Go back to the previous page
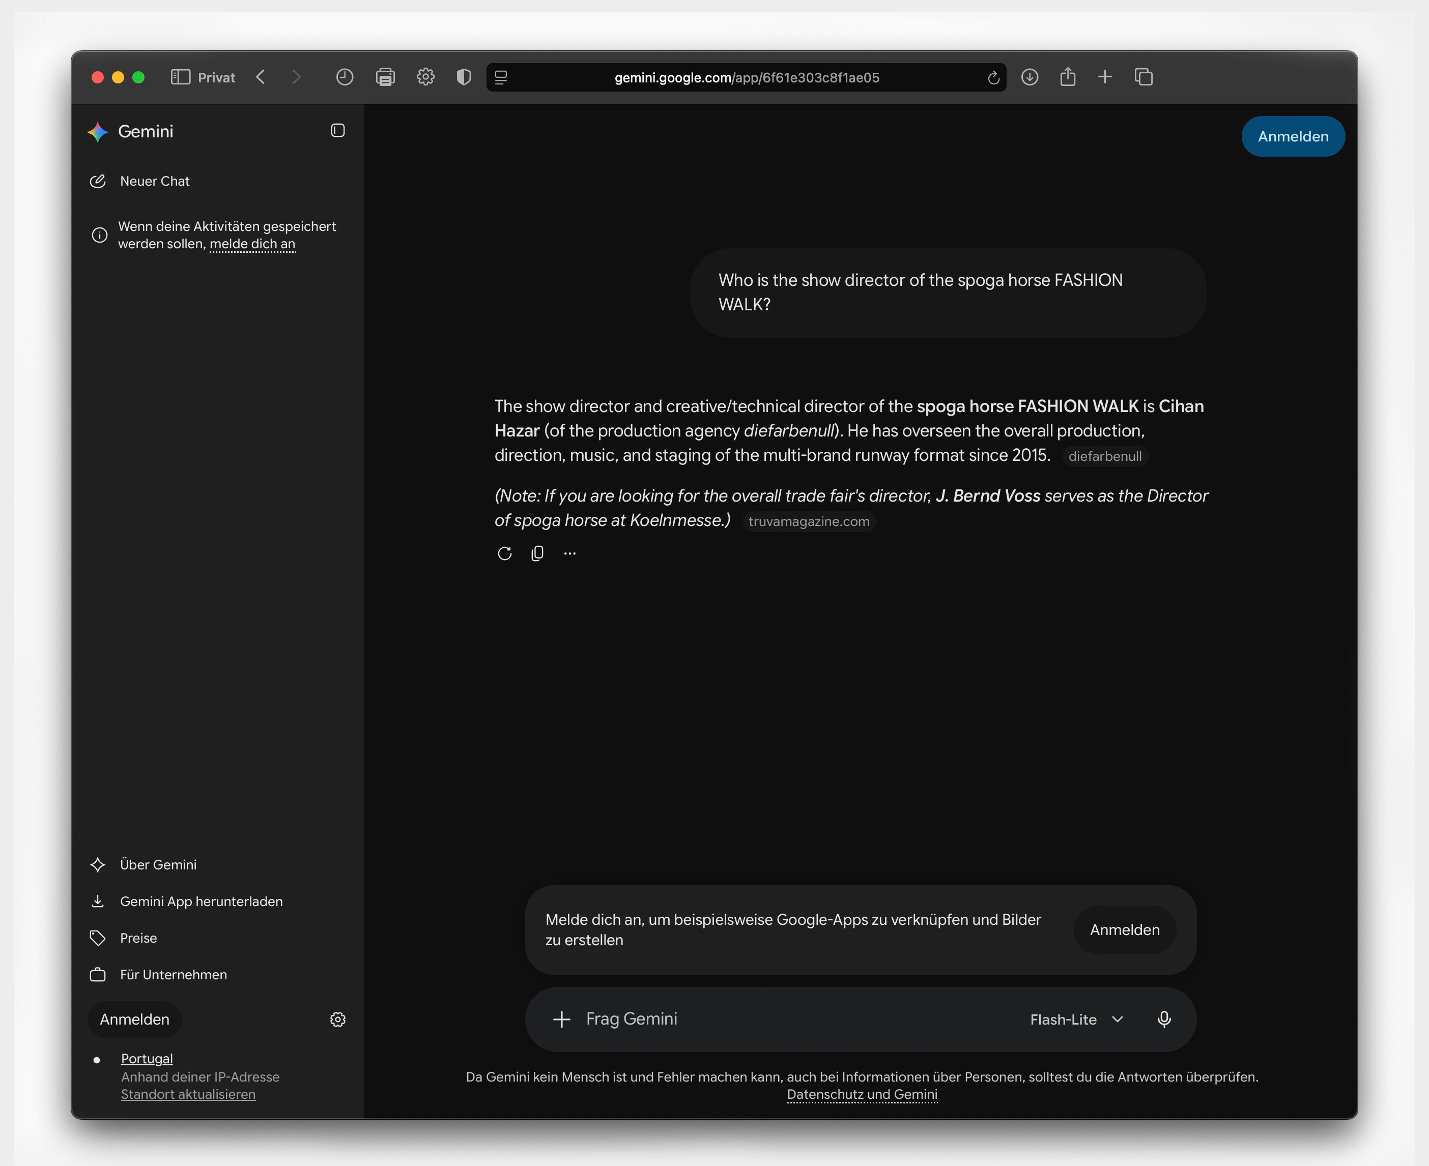The image size is (1429, 1166). click(x=261, y=77)
